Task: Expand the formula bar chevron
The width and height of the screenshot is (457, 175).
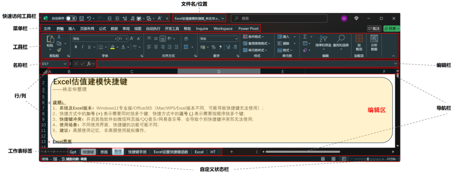Action: point(396,64)
